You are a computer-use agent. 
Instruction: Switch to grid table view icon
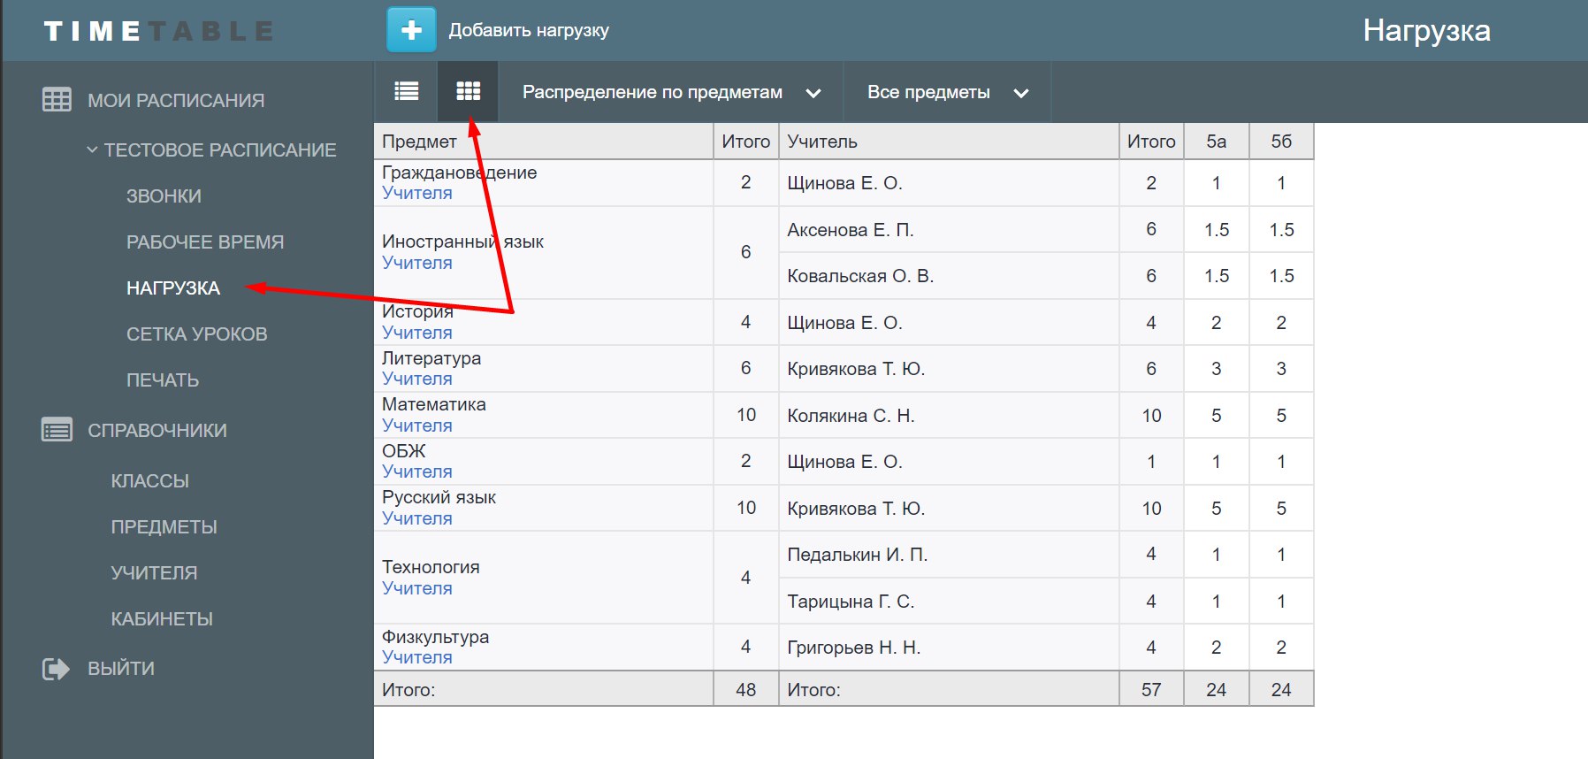[468, 91]
